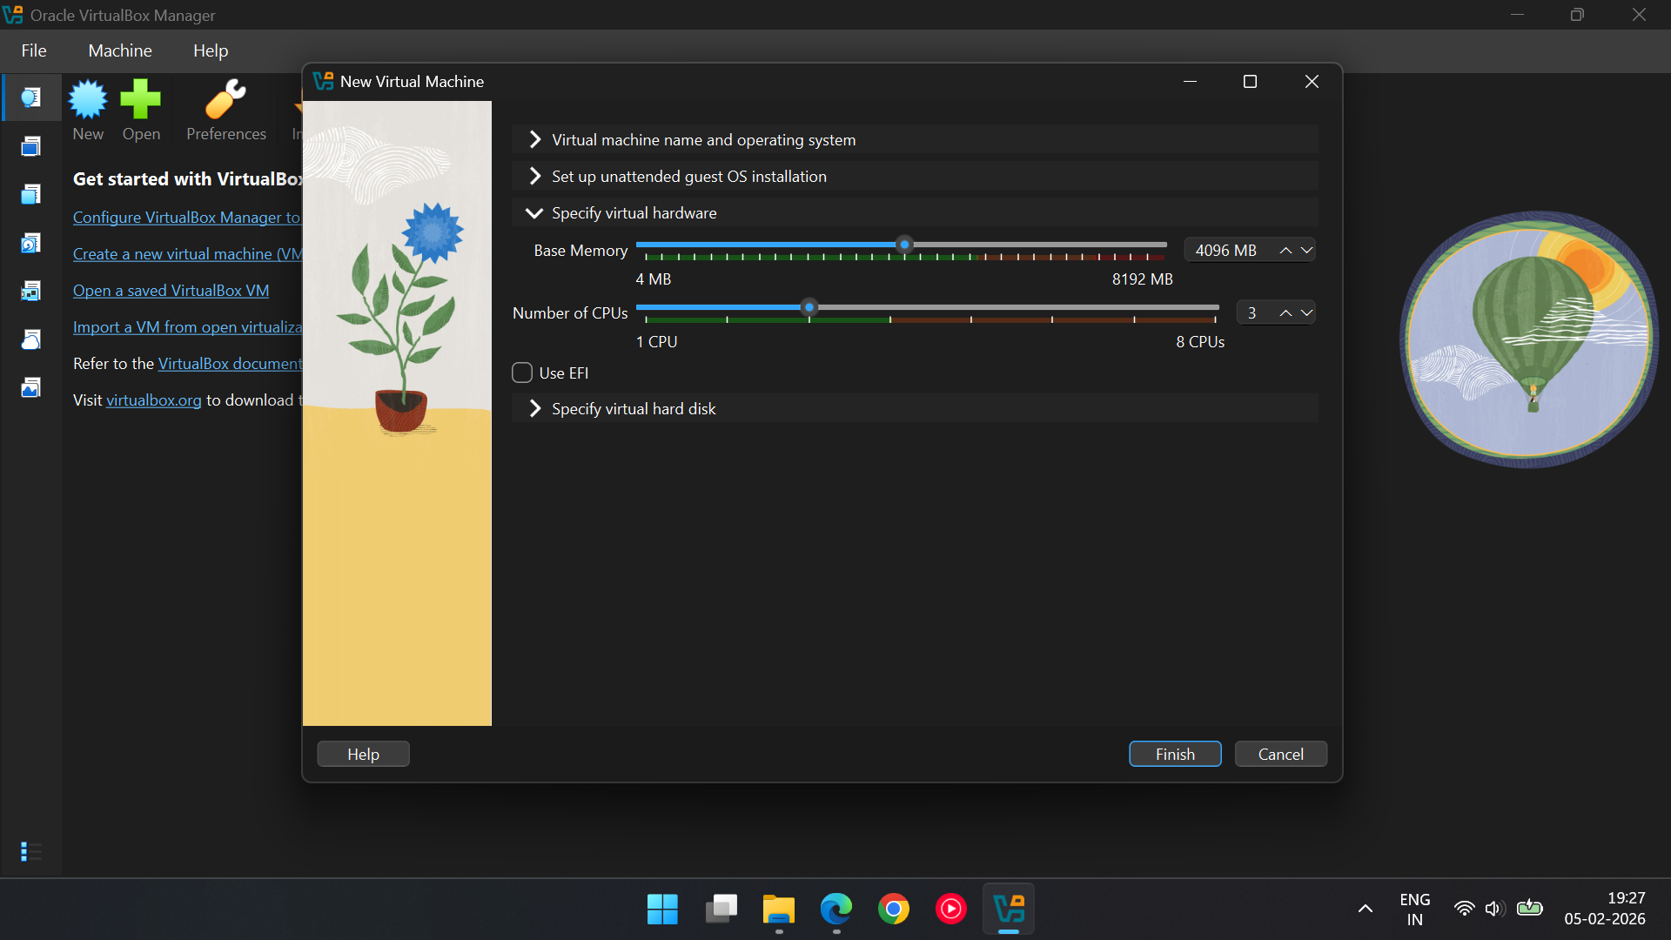Enable the Use EFI checkbox
This screenshot has height=940, width=1671.
click(x=522, y=373)
